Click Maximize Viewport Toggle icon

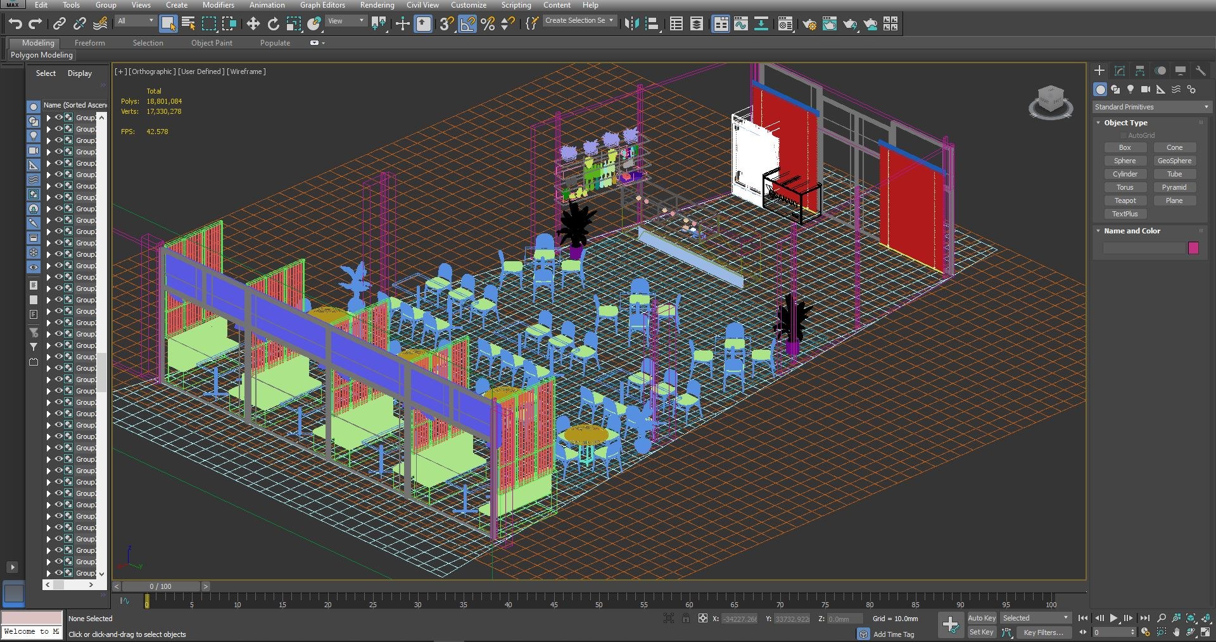1206,632
